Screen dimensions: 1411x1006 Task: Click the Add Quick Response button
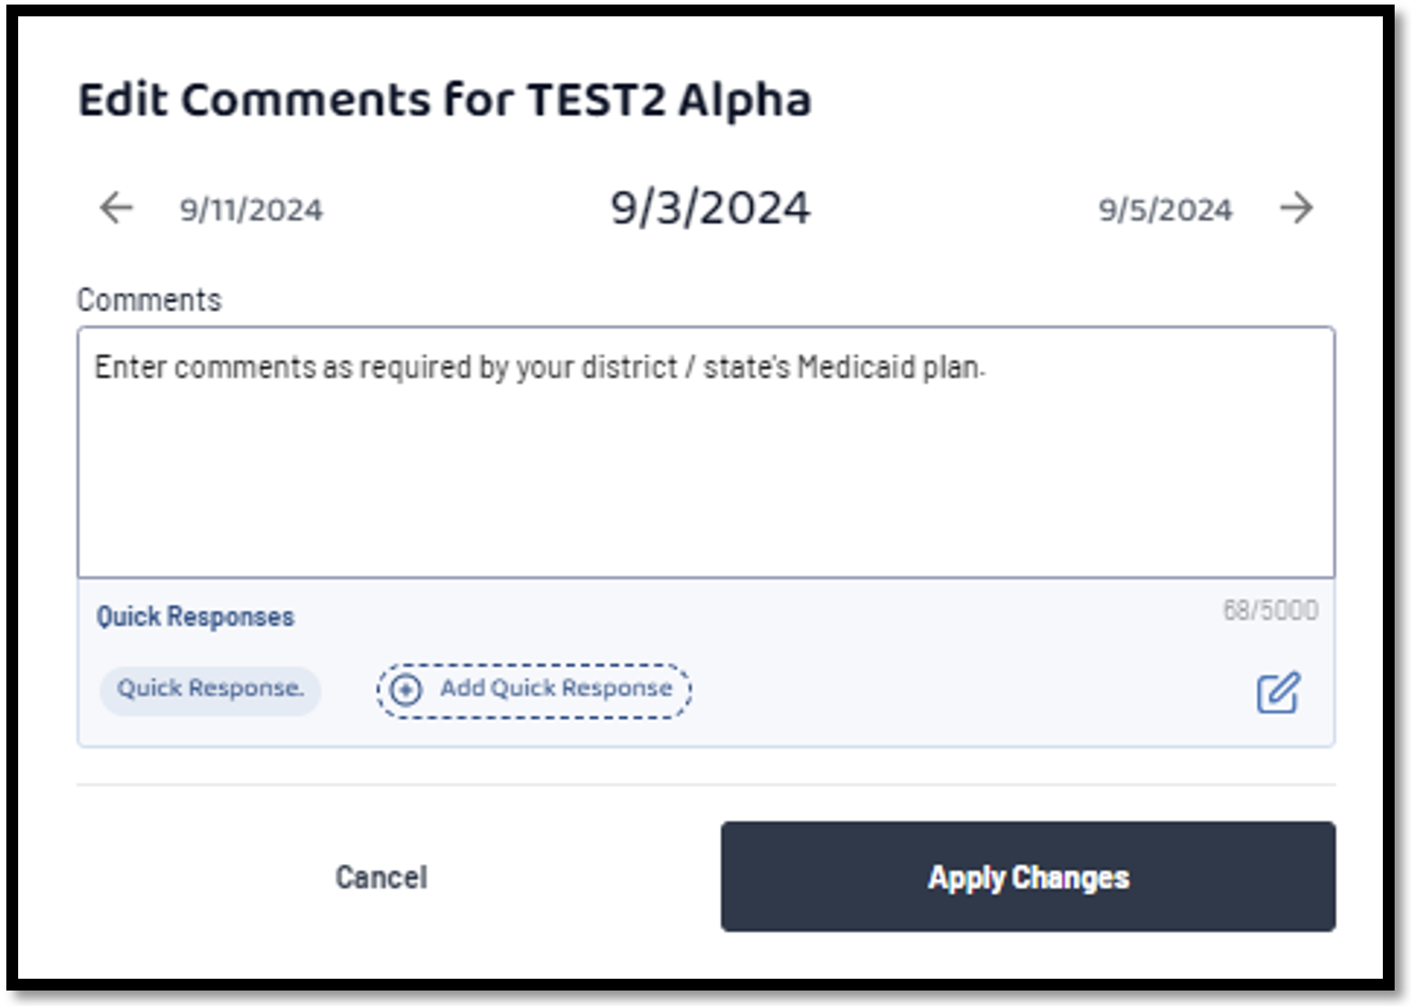tap(535, 690)
